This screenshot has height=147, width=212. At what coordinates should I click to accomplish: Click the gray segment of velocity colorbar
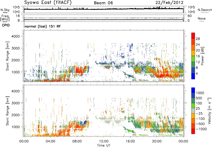(x=193, y=111)
